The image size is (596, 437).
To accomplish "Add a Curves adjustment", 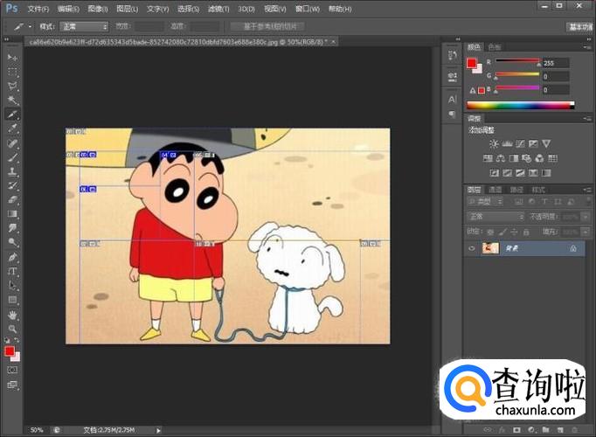I will tap(520, 143).
